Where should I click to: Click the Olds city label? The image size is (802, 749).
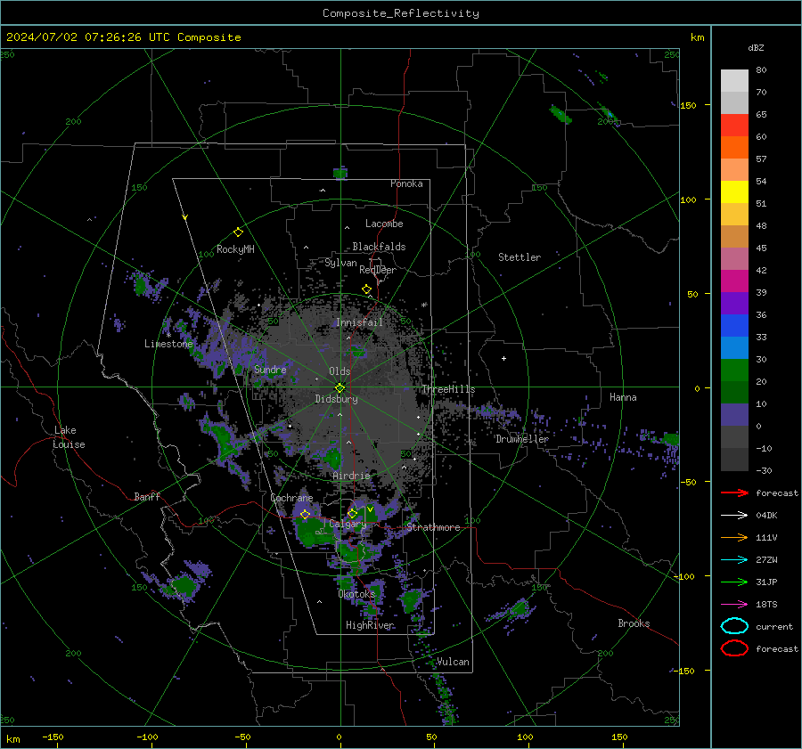tap(340, 371)
